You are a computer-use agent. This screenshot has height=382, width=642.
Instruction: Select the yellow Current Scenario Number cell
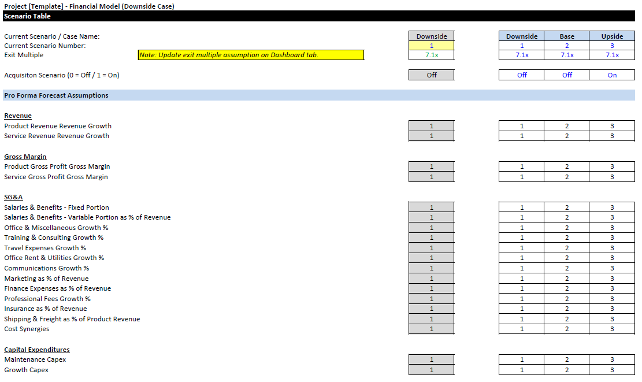click(431, 46)
